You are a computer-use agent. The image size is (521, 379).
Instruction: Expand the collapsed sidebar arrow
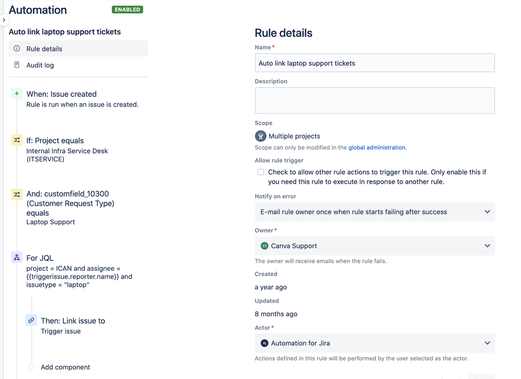pos(4,20)
